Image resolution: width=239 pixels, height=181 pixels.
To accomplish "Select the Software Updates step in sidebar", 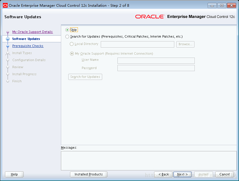I will [x=26, y=39].
